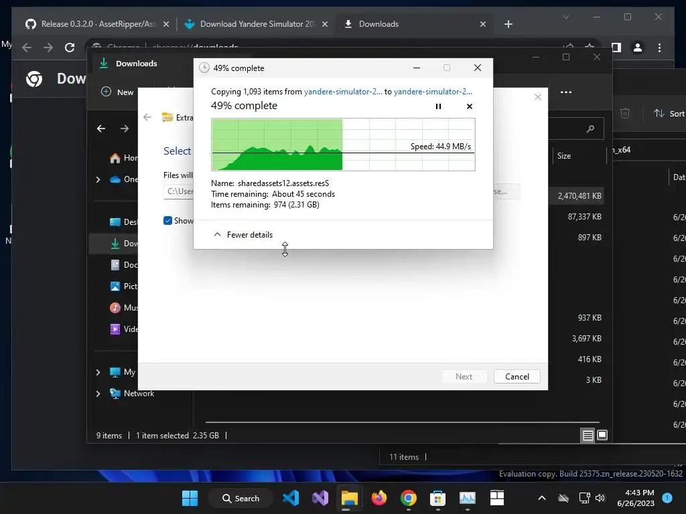Select the Downloads folder in sidebar

pyautogui.click(x=123, y=244)
